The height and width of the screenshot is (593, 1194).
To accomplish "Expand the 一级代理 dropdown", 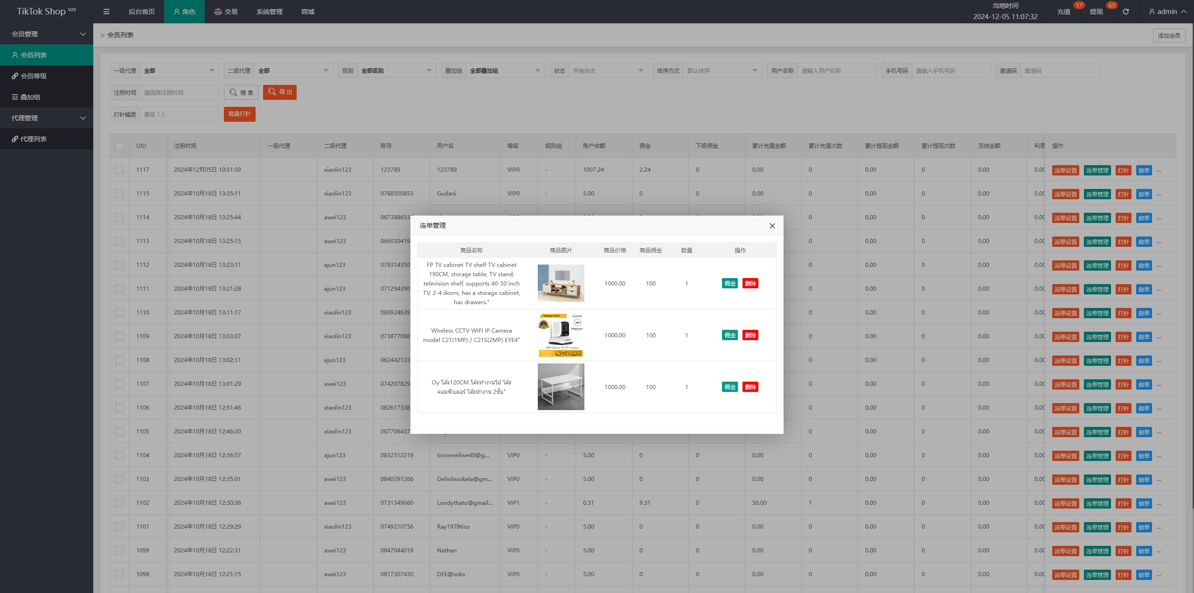I will tap(179, 71).
